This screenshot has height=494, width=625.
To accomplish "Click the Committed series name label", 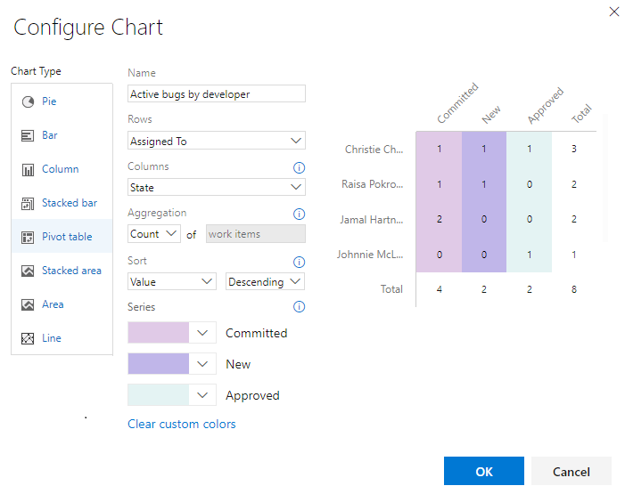I will click(256, 333).
